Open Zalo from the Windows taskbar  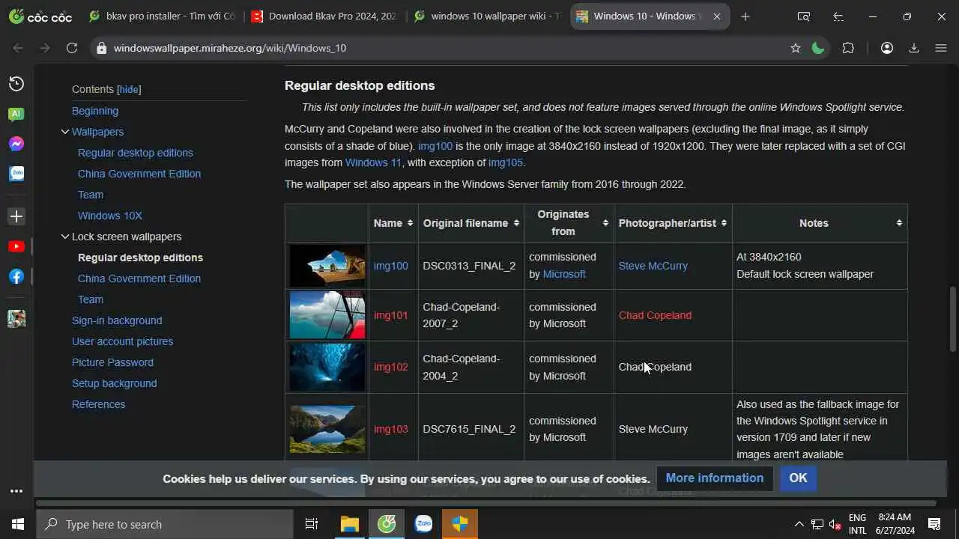(423, 524)
